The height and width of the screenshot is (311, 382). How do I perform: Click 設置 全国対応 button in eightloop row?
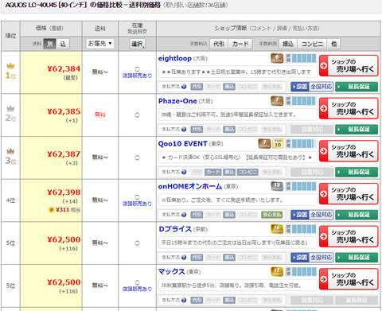312,87
